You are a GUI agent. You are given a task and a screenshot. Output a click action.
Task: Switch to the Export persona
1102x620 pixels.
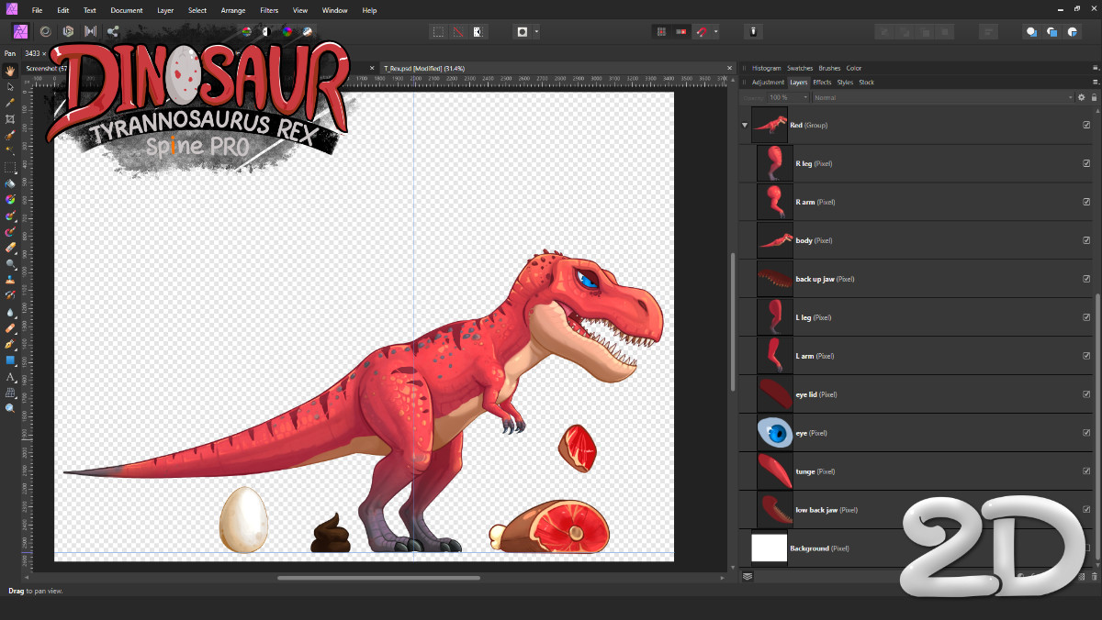[113, 31]
